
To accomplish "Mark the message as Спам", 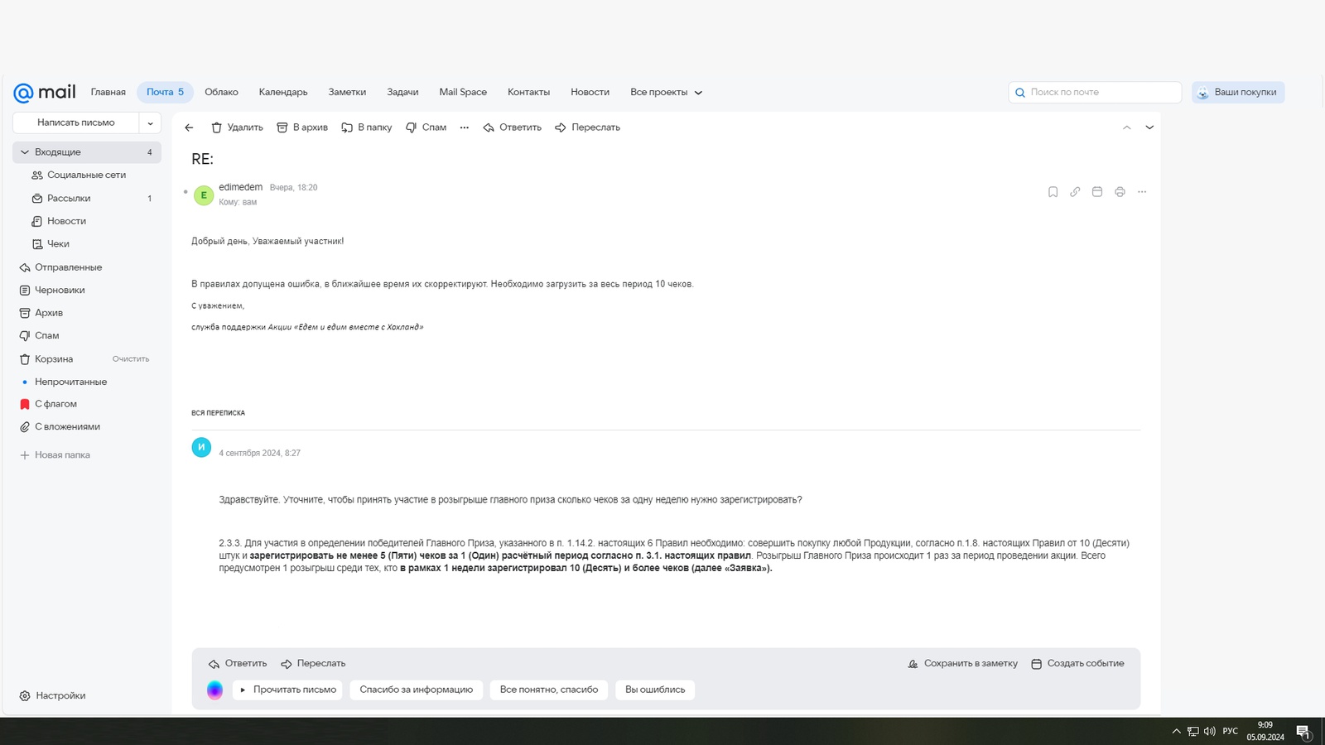I will [x=426, y=127].
